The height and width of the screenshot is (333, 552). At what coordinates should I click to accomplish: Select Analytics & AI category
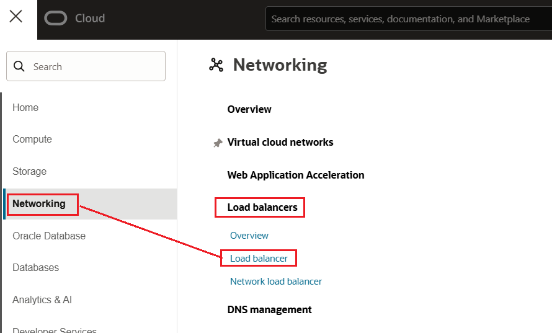click(x=42, y=300)
